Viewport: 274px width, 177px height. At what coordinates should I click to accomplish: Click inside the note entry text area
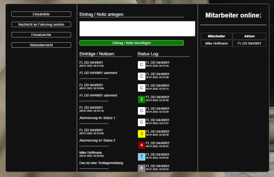[137, 29]
